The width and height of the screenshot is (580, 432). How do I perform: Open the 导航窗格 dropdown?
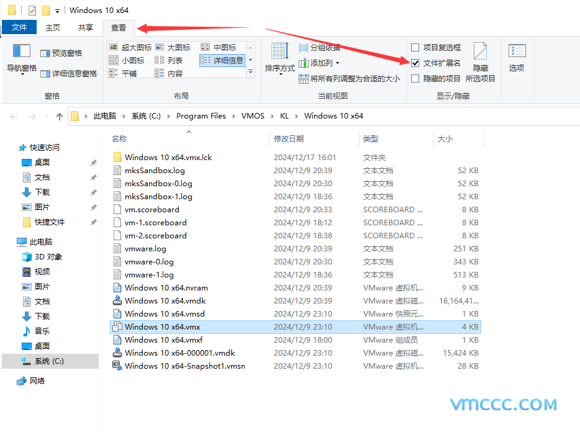[22, 60]
